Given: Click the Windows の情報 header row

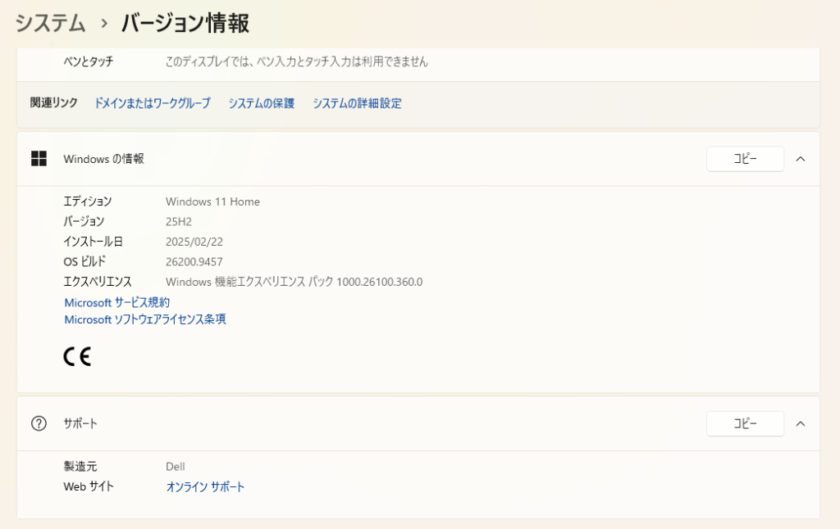Looking at the screenshot, I should pos(418,159).
